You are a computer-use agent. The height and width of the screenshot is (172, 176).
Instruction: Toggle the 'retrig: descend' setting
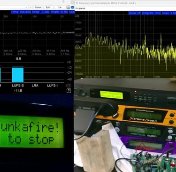click(21, 12)
